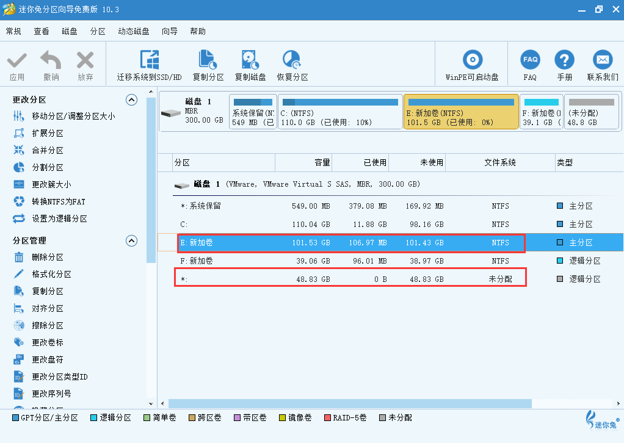624x443 pixels.
Task: Sort by 容量 column header
Action: [x=303, y=163]
